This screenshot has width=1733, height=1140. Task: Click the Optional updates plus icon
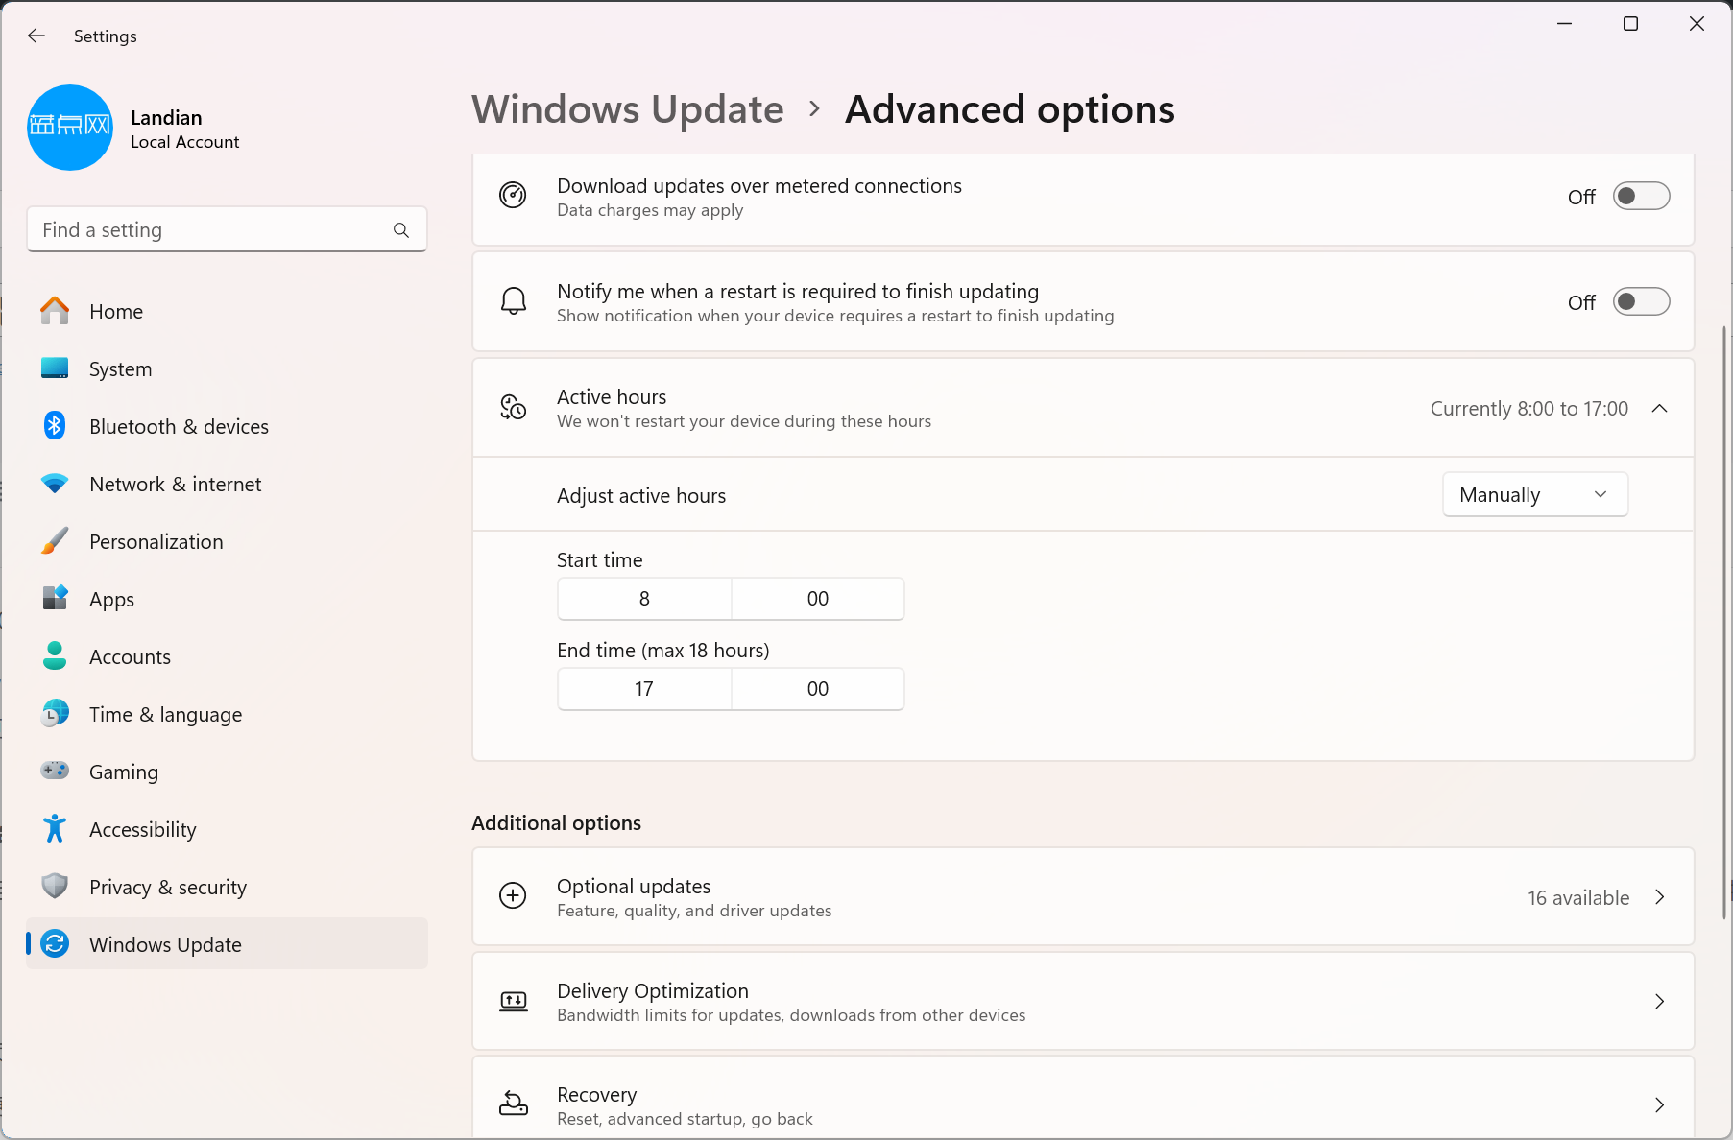(513, 896)
